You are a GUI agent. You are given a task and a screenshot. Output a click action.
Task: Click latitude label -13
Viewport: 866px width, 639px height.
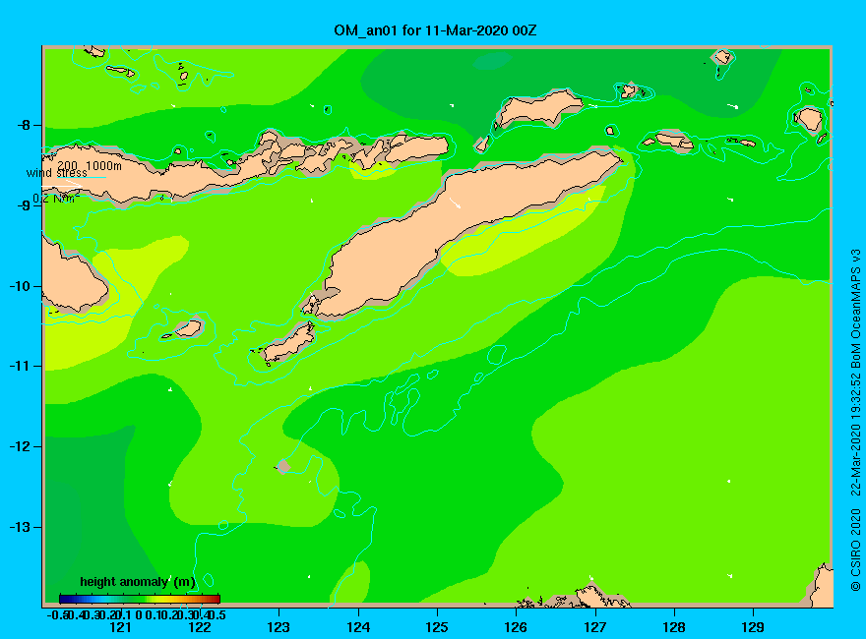pos(21,527)
